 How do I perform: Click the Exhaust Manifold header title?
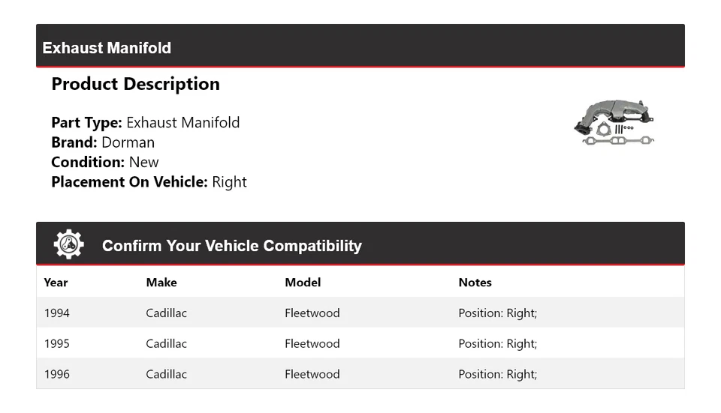pyautogui.click(x=107, y=48)
